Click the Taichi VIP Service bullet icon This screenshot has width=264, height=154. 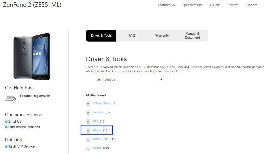click(x=6, y=147)
